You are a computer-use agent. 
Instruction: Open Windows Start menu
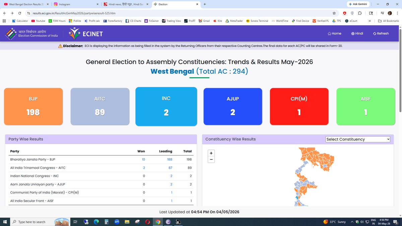click(5, 222)
